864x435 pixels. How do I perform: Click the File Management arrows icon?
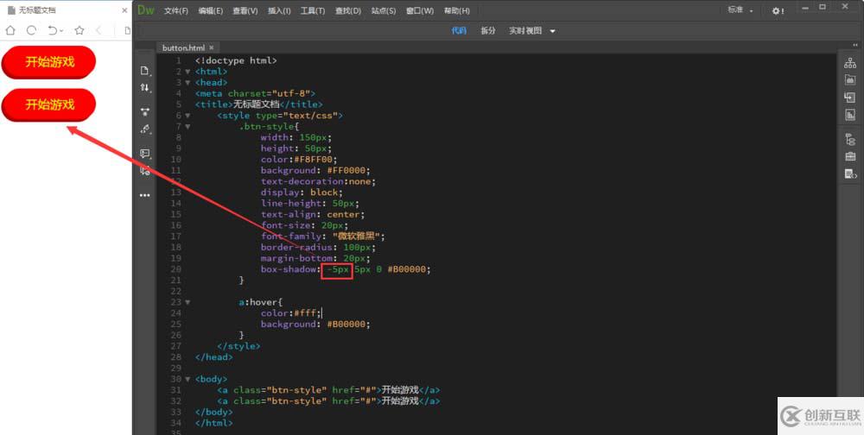[144, 87]
